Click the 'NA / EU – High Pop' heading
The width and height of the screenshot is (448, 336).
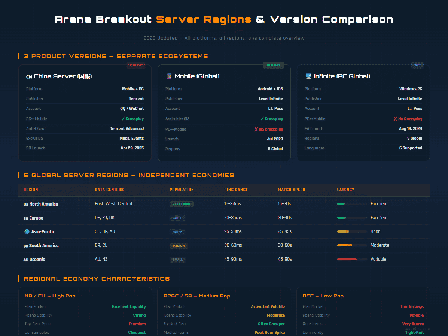[x=50, y=296]
